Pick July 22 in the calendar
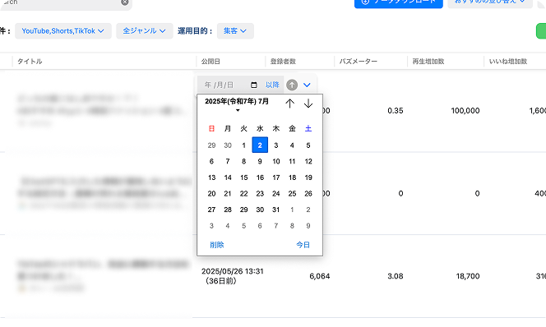Image resolution: width=546 pixels, height=327 pixels. click(x=243, y=193)
